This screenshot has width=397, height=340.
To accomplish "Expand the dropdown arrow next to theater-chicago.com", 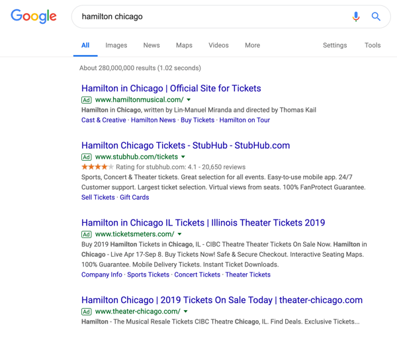I will click(185, 312).
